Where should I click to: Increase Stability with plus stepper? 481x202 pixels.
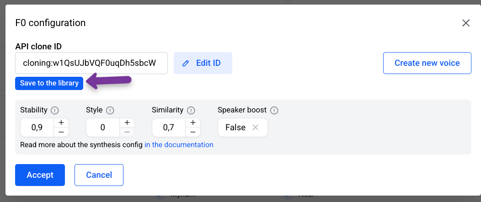click(61, 122)
